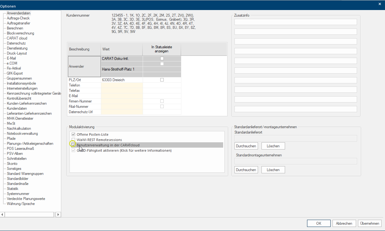
Task: Click the Abbrechen button
Action: coord(344,223)
